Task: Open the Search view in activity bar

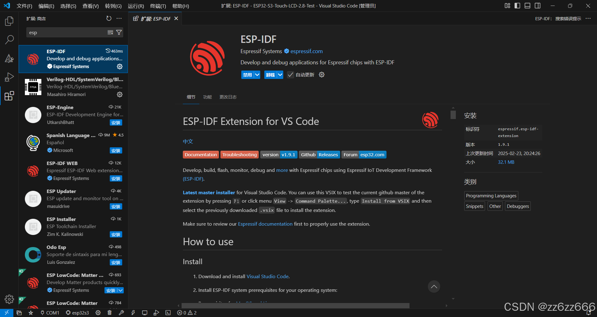Action: point(9,39)
